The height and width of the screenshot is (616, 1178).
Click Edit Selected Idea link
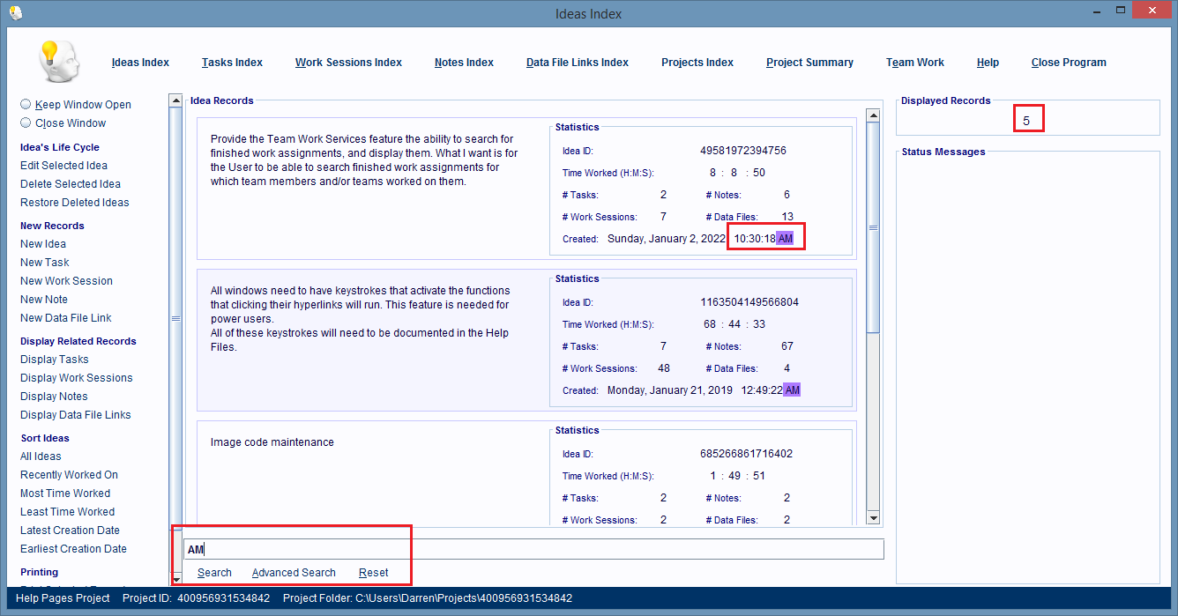coord(63,166)
